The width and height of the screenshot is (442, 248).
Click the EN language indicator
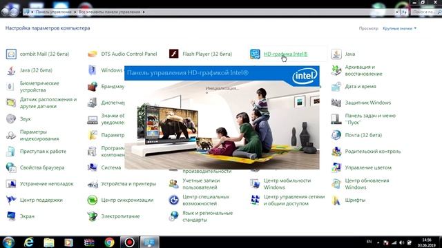click(369, 242)
